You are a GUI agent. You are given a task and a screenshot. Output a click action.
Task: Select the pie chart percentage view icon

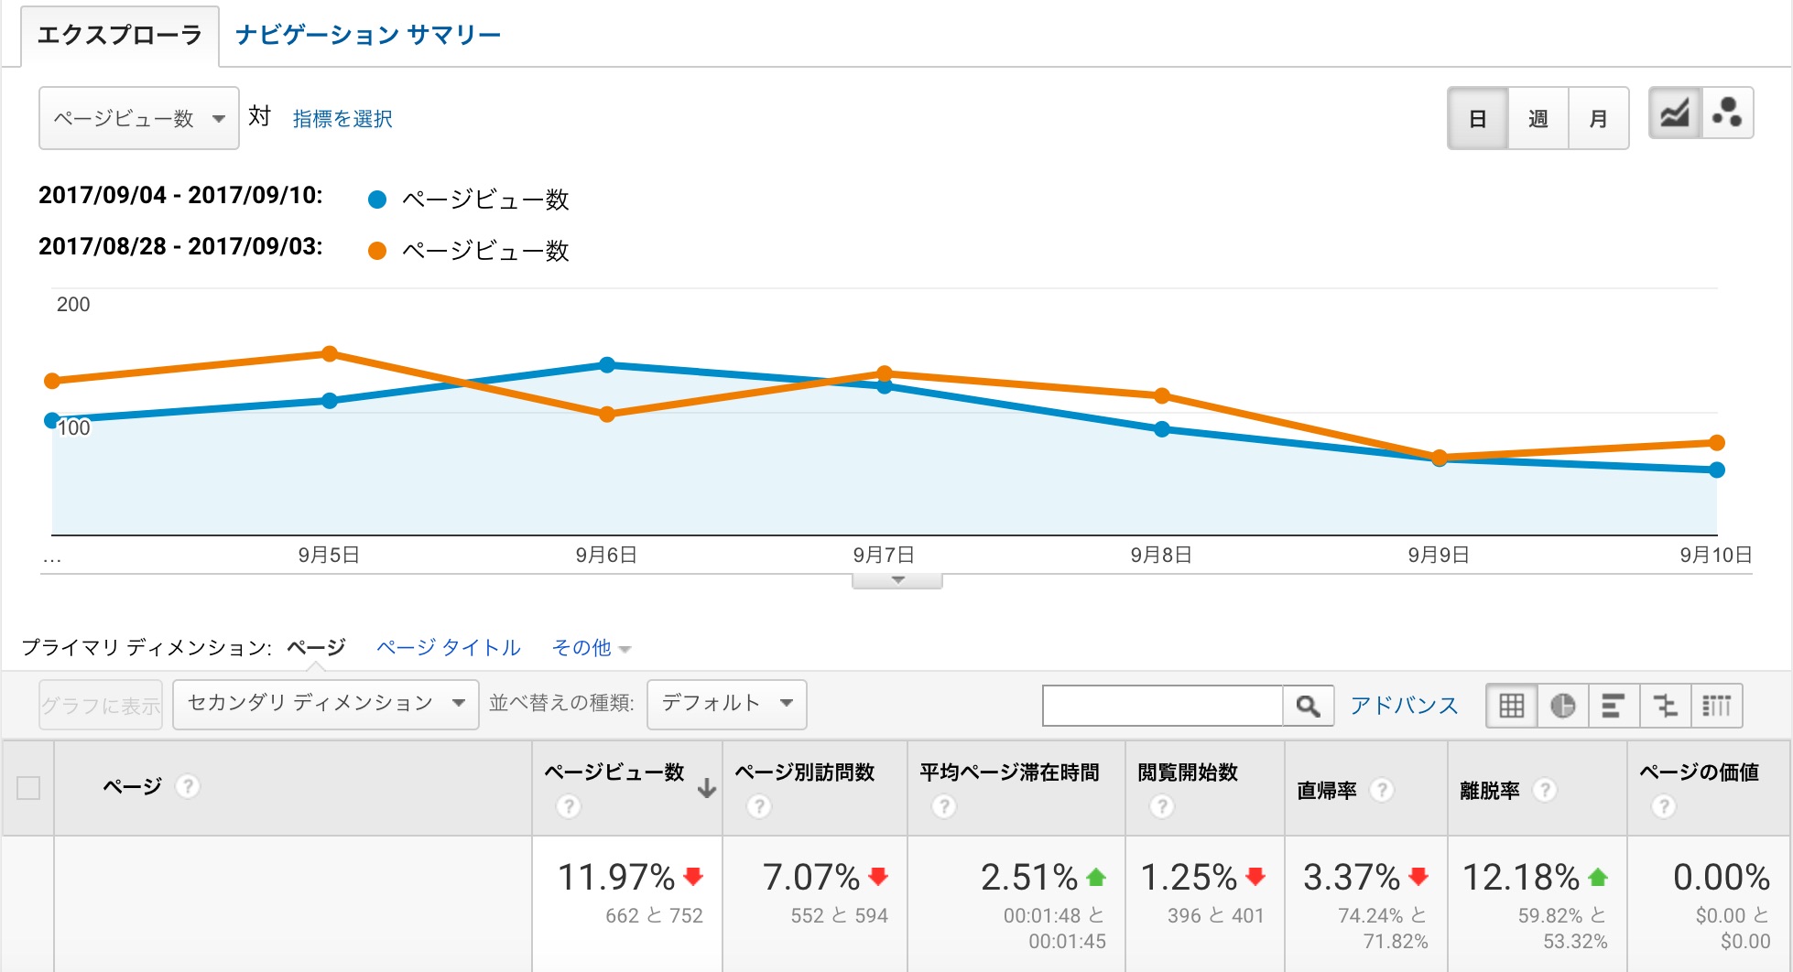[1562, 706]
